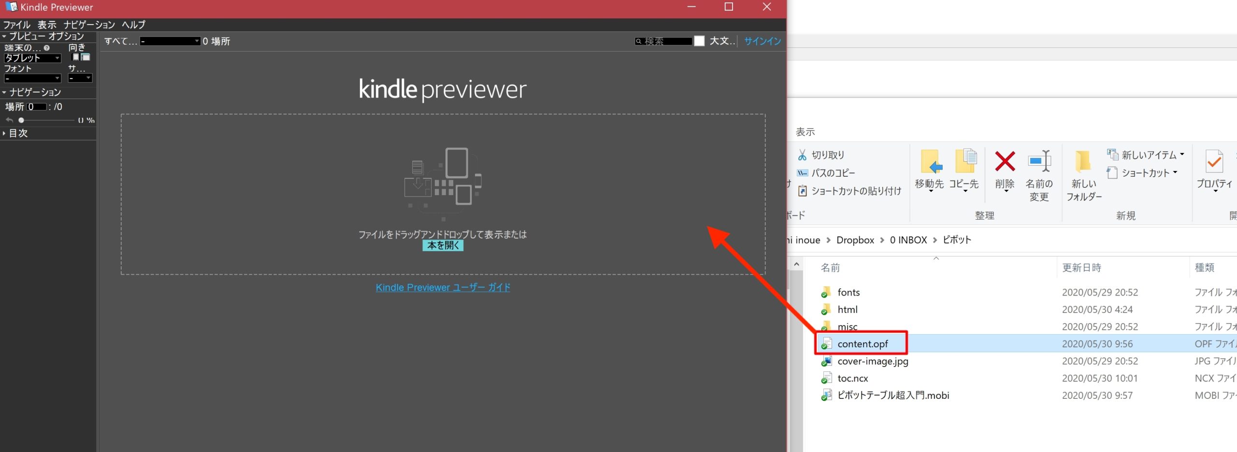Click the chevron after Dropbox in breadcrumb
This screenshot has width=1237, height=452.
(x=882, y=240)
